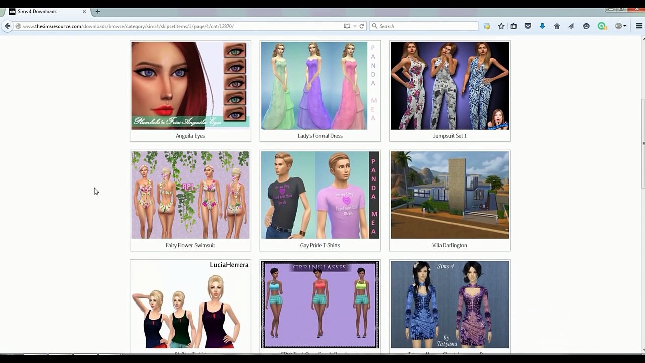Open the Anguila Eyes thumbnail

coord(190,85)
